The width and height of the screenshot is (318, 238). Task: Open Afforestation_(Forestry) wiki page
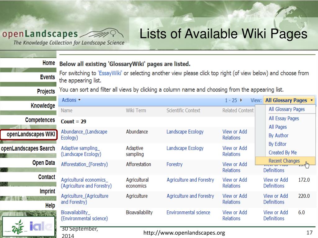84,164
